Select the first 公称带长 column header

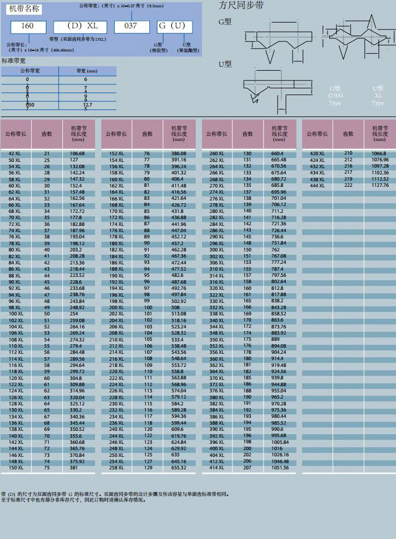coord(16,134)
